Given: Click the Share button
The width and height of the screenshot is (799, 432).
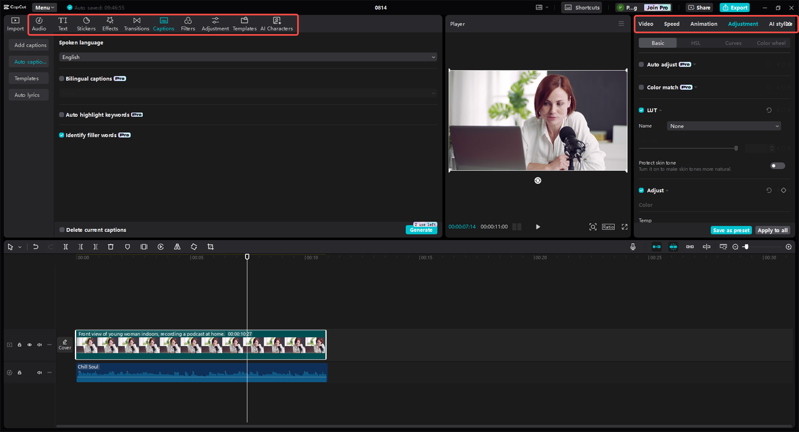Looking at the screenshot, I should tap(699, 7).
